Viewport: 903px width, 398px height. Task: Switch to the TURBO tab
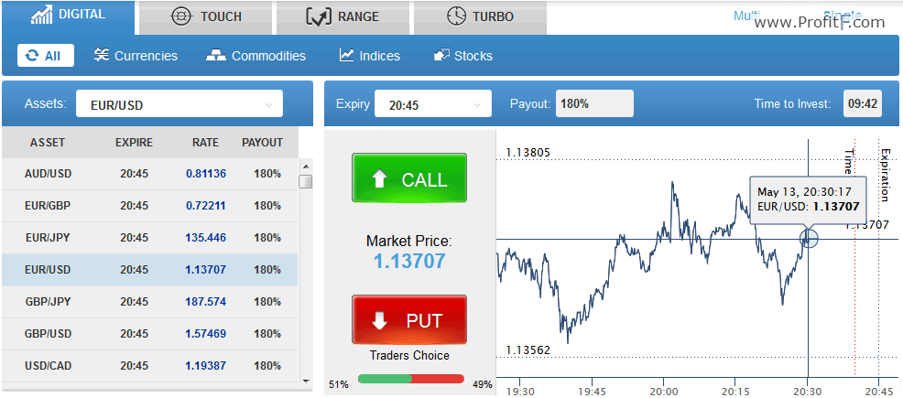(480, 17)
